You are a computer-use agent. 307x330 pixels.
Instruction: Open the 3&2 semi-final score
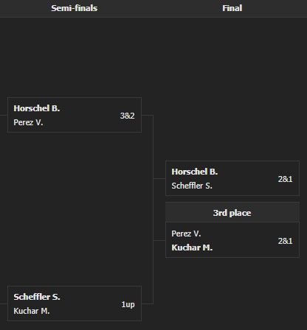coord(127,116)
